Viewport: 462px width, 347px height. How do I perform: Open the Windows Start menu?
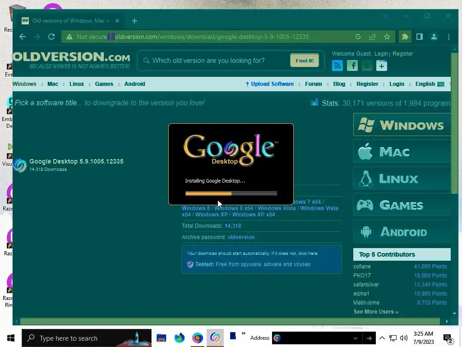(11, 338)
